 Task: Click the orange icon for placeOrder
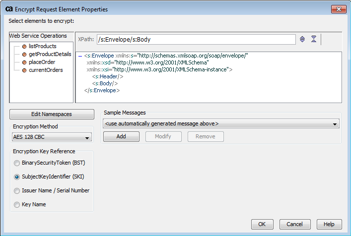pos(23,62)
